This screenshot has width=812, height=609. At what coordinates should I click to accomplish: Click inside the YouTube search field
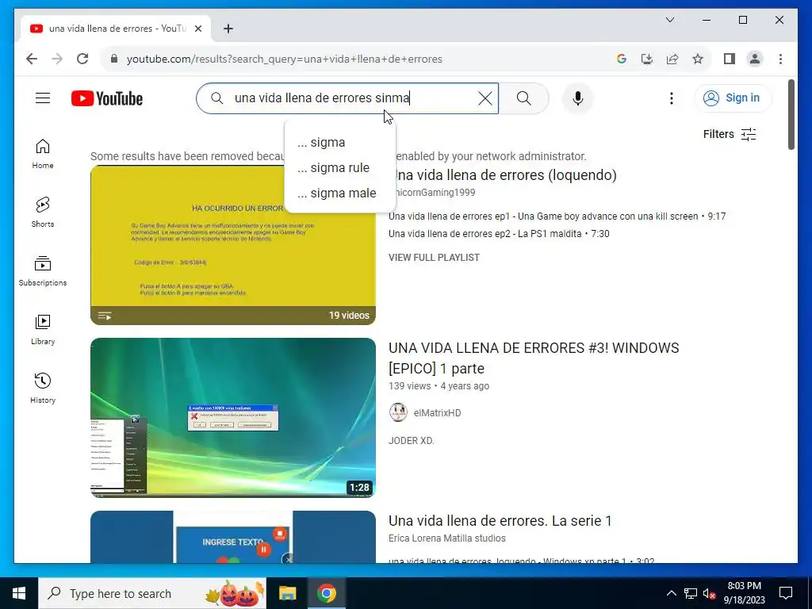point(347,98)
